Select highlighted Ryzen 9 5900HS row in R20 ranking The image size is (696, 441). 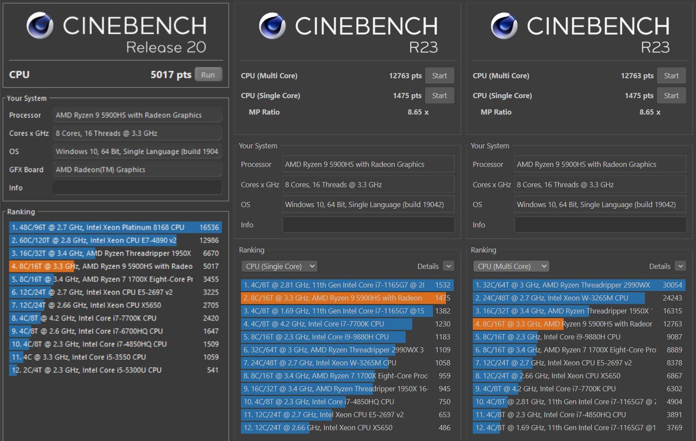pyautogui.click(x=115, y=266)
